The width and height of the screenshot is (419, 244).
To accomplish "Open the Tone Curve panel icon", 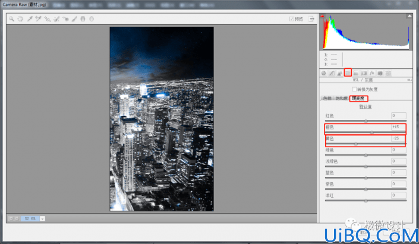I will [x=332, y=73].
